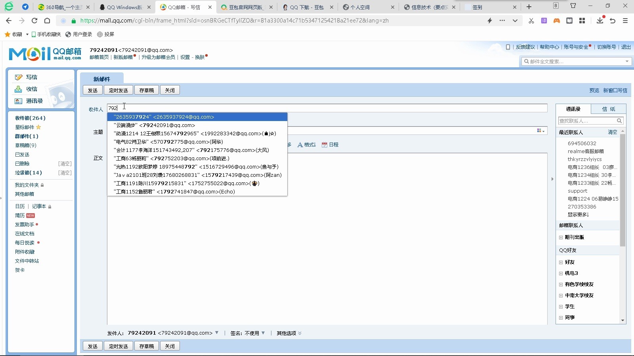
Task: Reload the current page
Action: coord(34,21)
